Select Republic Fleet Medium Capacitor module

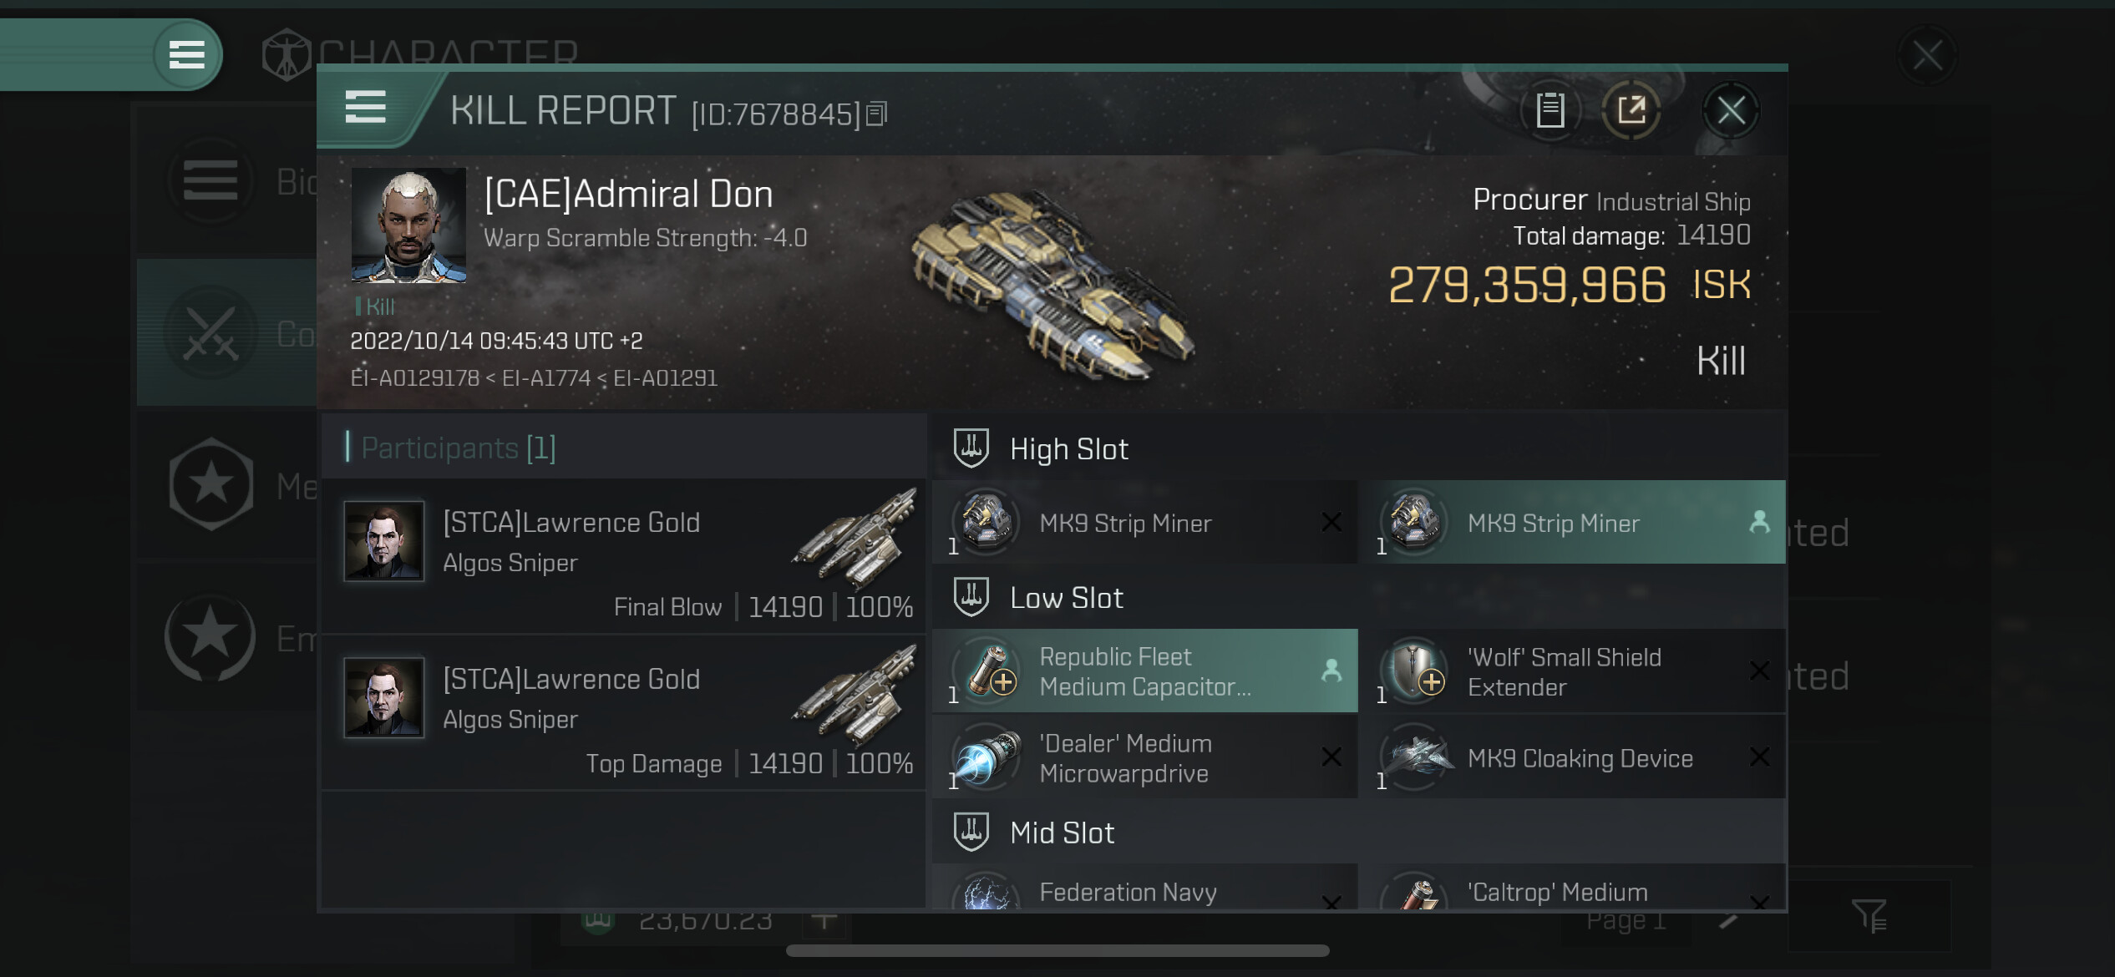(1144, 671)
